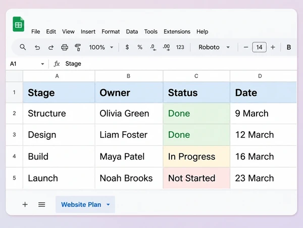This screenshot has width=303, height=228.
Task: Open the search menus magnifier icon
Action: [23, 47]
